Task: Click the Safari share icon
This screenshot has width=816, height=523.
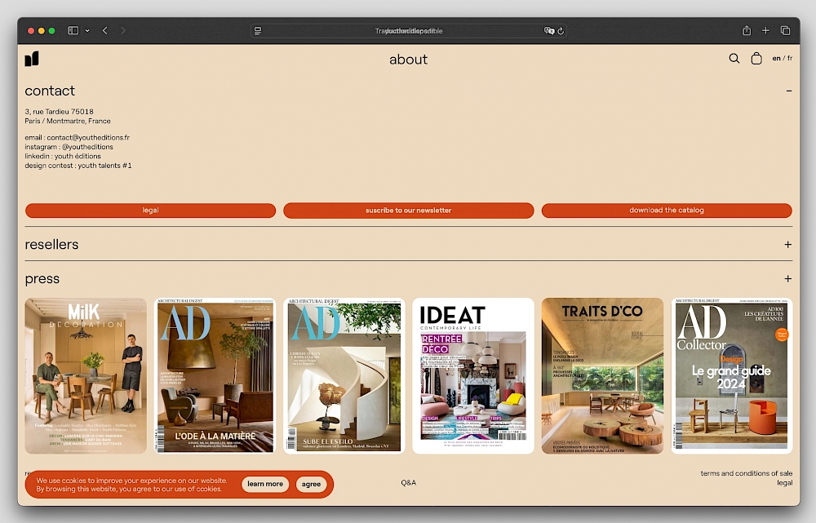Action: click(x=746, y=31)
